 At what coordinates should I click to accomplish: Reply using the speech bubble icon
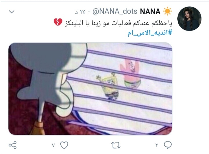click(x=168, y=145)
